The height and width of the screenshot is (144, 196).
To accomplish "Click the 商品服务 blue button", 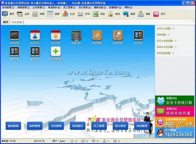I will pyautogui.click(x=78, y=126).
